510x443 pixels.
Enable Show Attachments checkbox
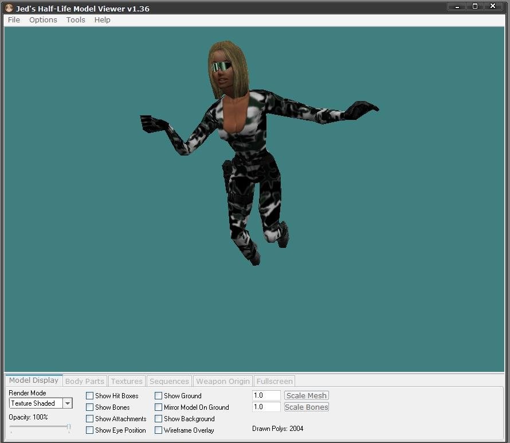89,418
